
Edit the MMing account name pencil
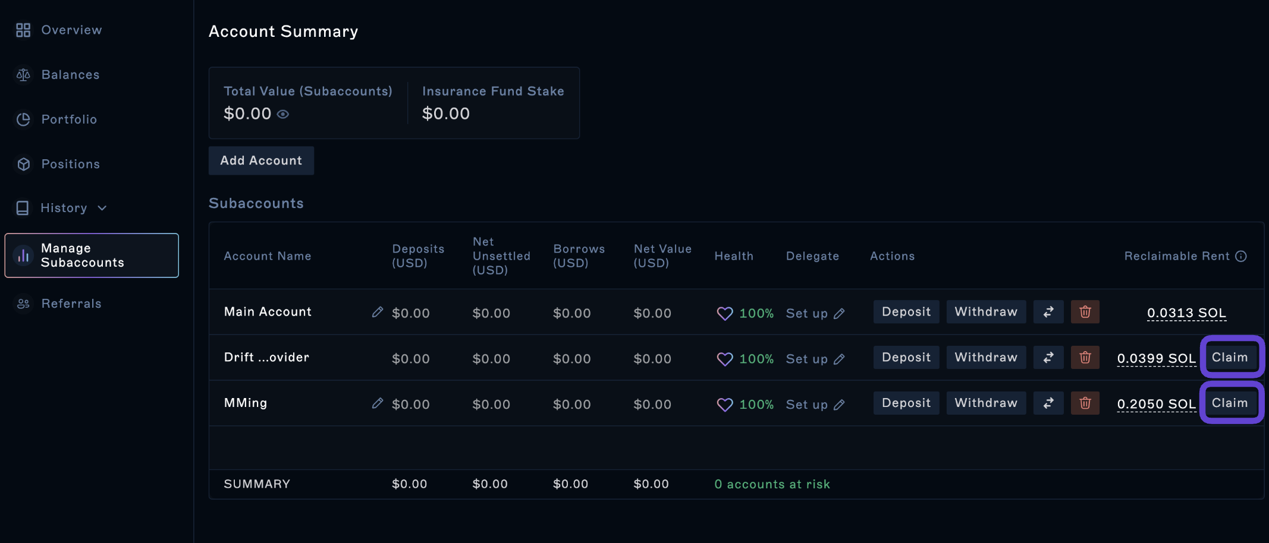pos(378,403)
